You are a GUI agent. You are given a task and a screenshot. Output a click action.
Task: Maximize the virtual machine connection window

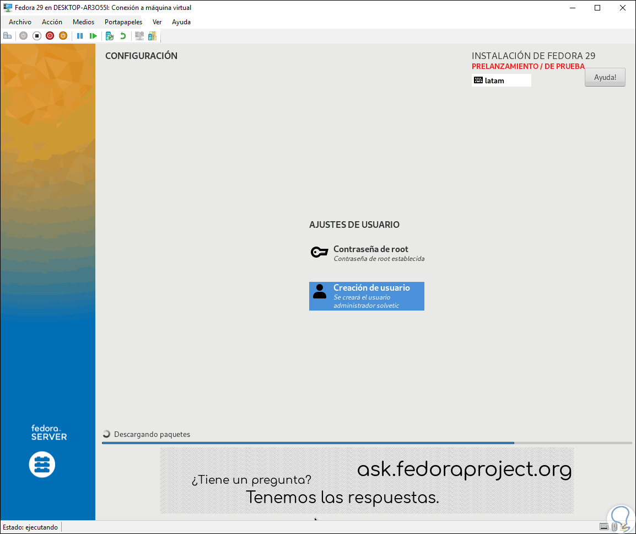(597, 8)
